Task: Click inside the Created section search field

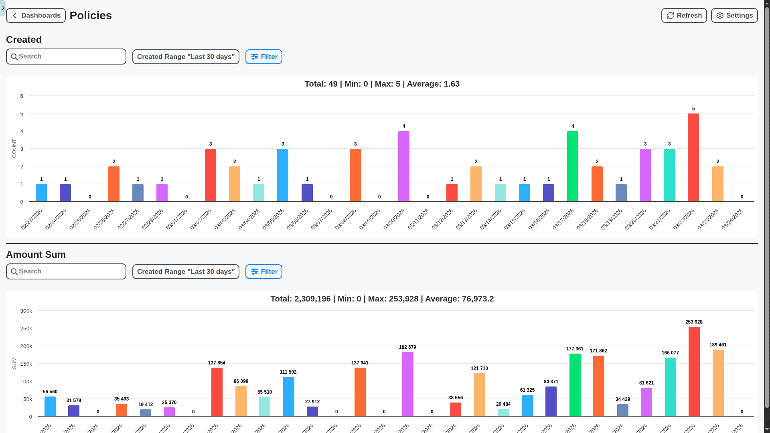Action: coord(66,57)
